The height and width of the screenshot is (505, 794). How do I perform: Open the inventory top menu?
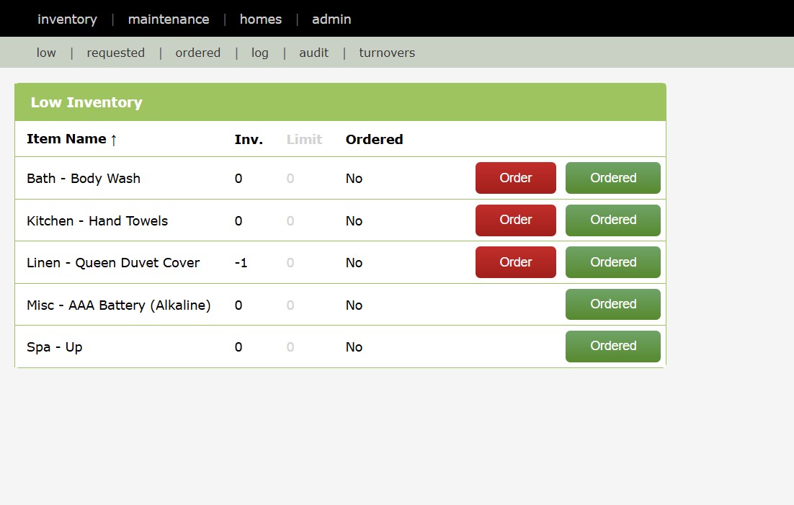[x=67, y=19]
